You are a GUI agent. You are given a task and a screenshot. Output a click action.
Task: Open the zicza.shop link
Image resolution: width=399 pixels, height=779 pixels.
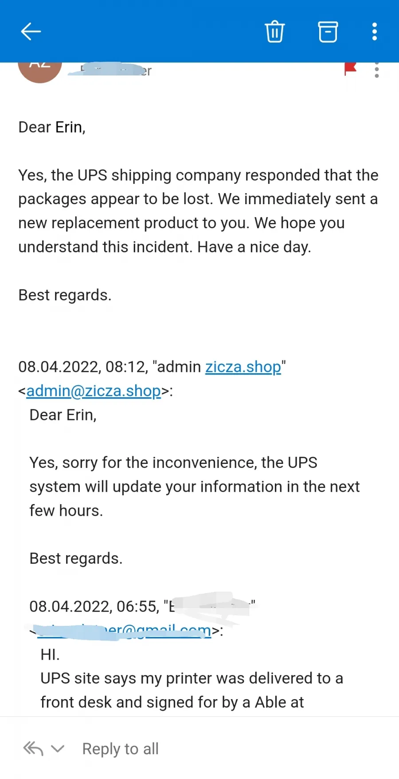[x=243, y=367]
